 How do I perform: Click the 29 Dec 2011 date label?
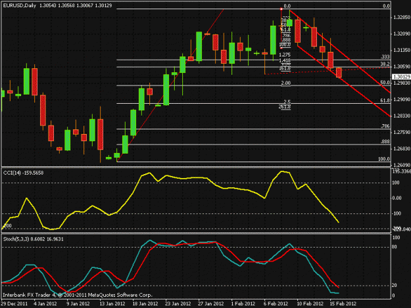14,304
